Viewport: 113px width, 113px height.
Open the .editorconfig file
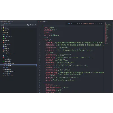(8, 44)
